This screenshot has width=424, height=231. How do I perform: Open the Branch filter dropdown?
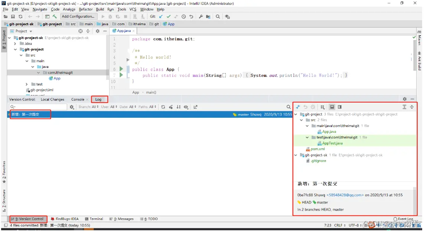[88, 107]
